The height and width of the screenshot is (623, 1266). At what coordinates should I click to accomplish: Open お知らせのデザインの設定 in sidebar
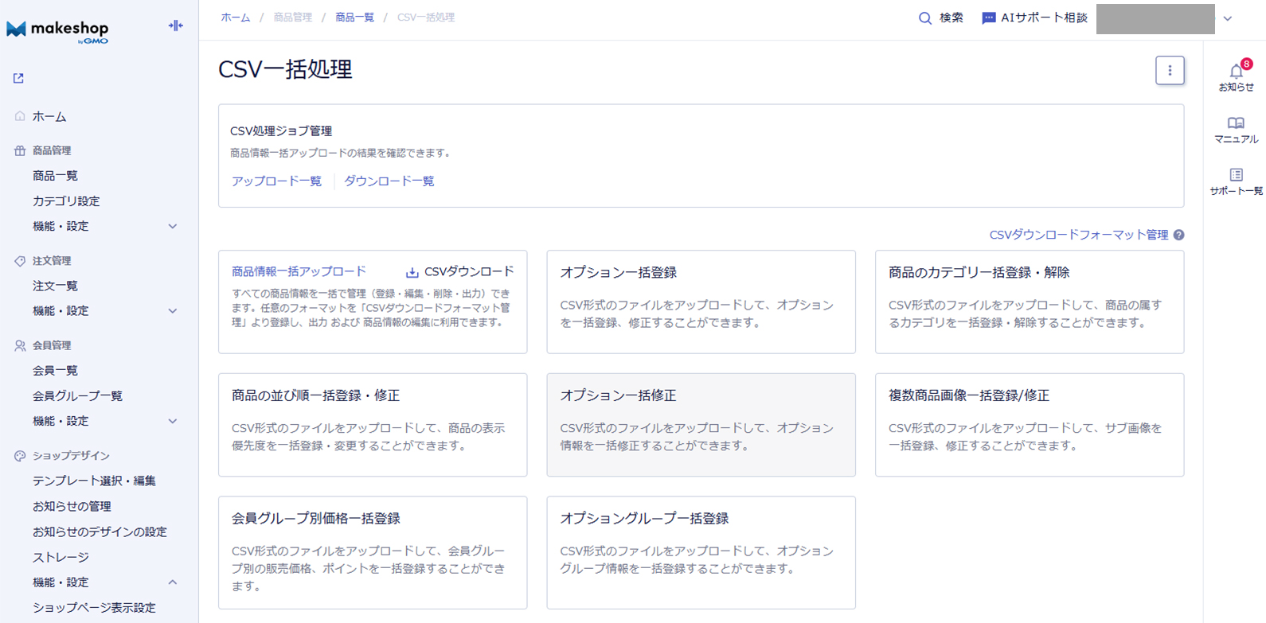tap(100, 532)
